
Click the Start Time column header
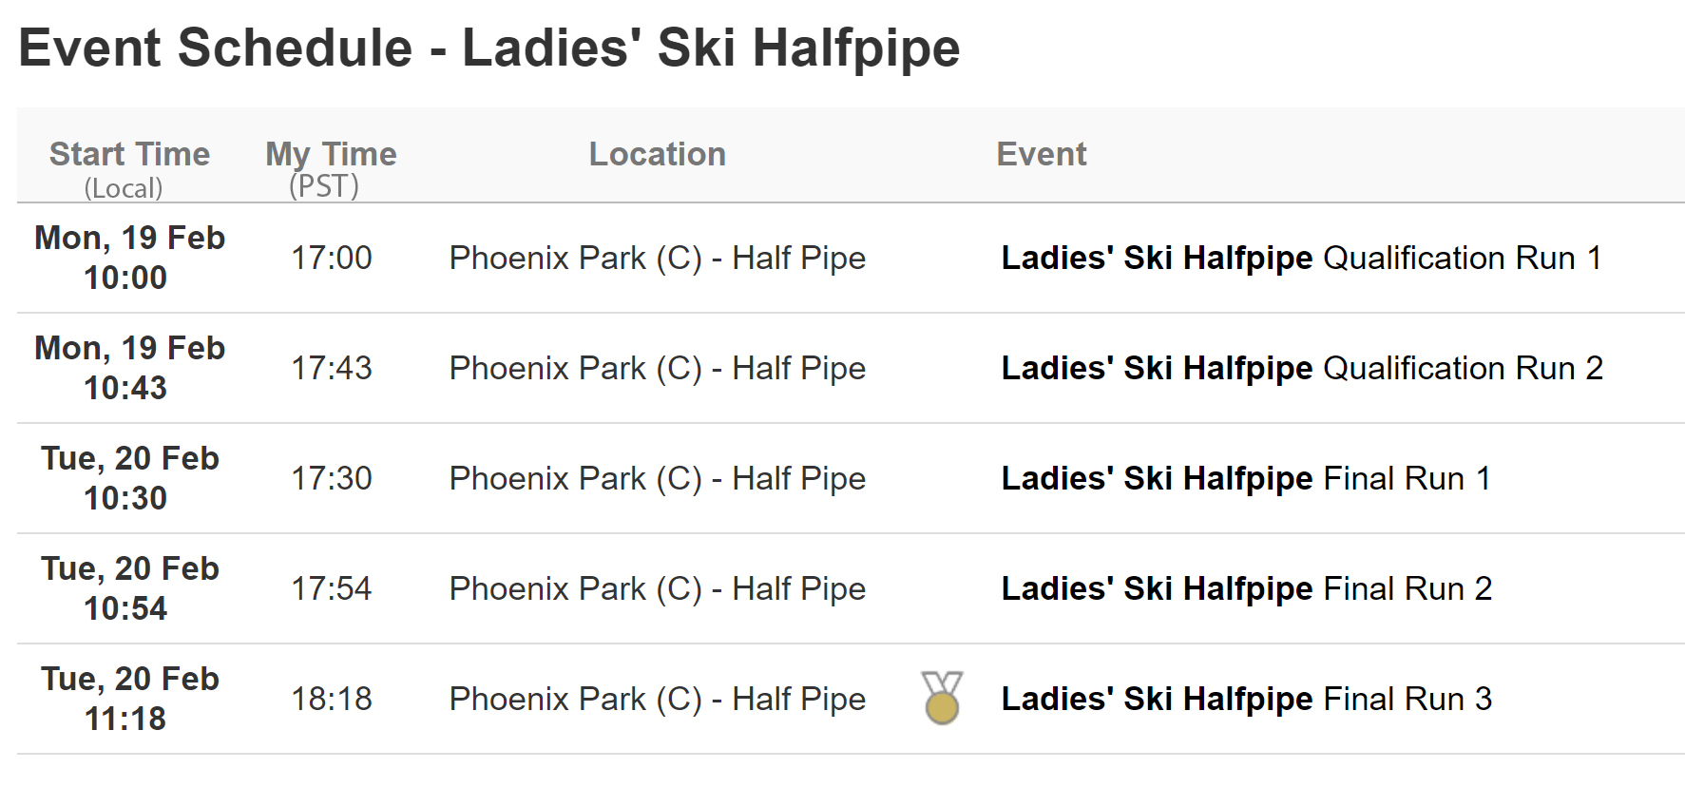tap(129, 154)
